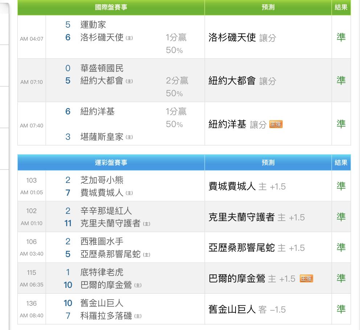Click the score 0 beside 華盛頓國民
Screen dimensions: 364x330
(x=68, y=68)
